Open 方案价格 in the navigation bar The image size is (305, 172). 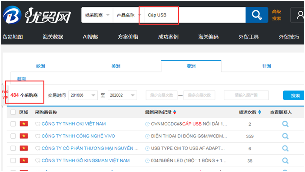pyautogui.click(x=128, y=37)
